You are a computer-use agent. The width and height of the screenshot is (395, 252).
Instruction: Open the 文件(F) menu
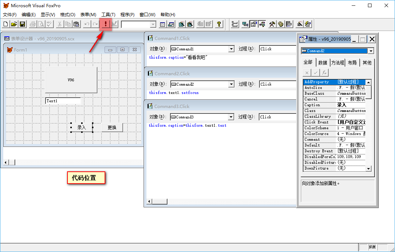10,15
